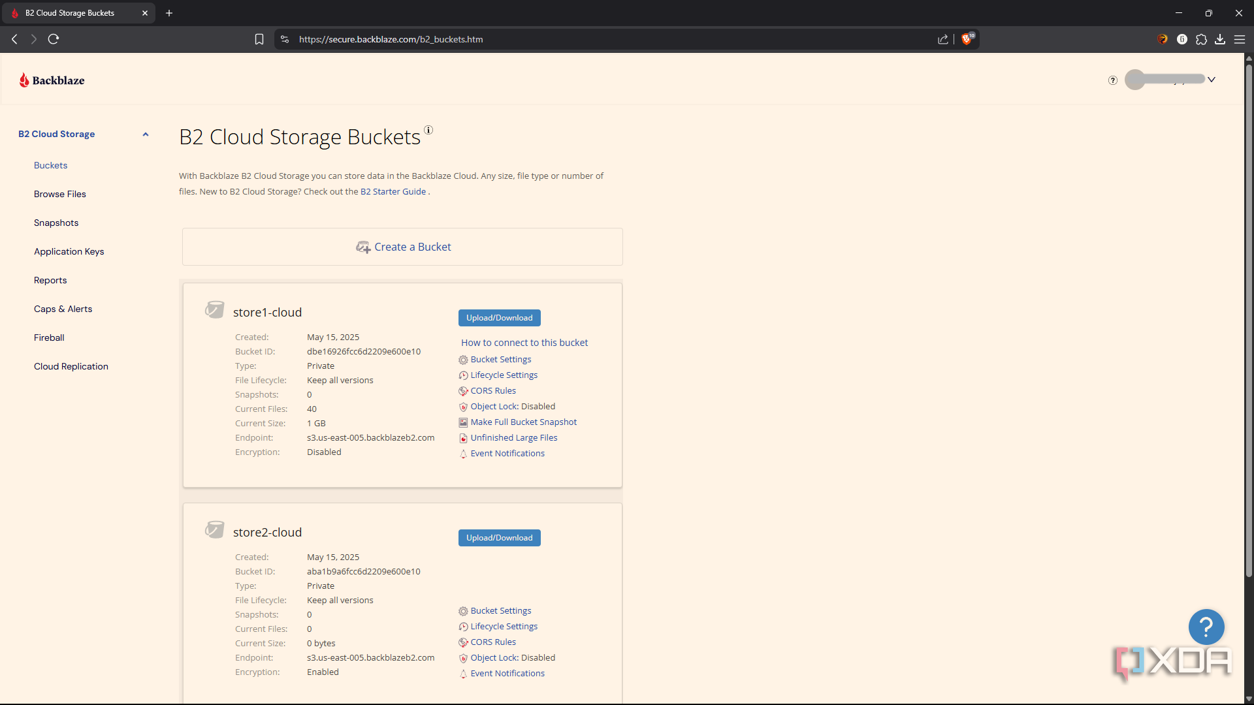This screenshot has height=705, width=1254.
Task: Open Browse Files in the sidebar
Action: click(x=60, y=194)
